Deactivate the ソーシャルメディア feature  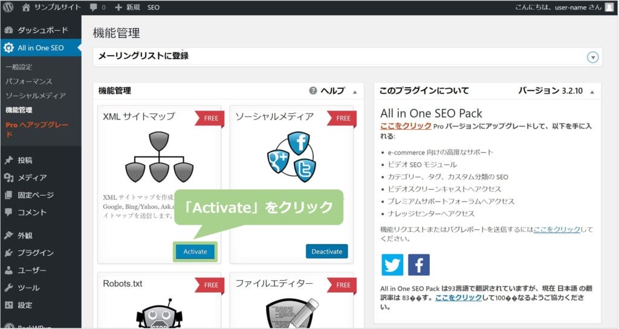[327, 251]
